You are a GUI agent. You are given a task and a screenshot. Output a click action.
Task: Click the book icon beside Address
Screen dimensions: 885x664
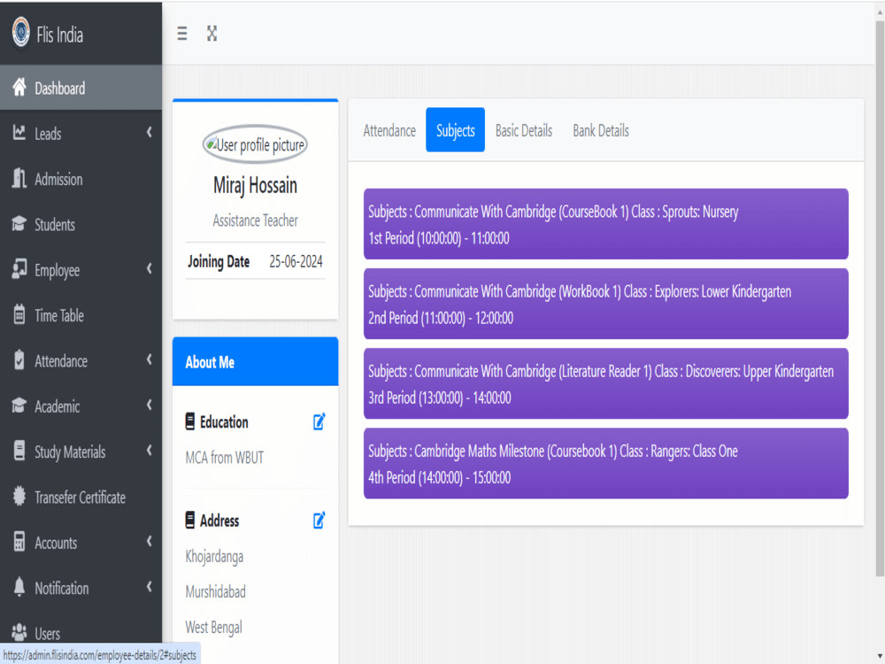[190, 520]
